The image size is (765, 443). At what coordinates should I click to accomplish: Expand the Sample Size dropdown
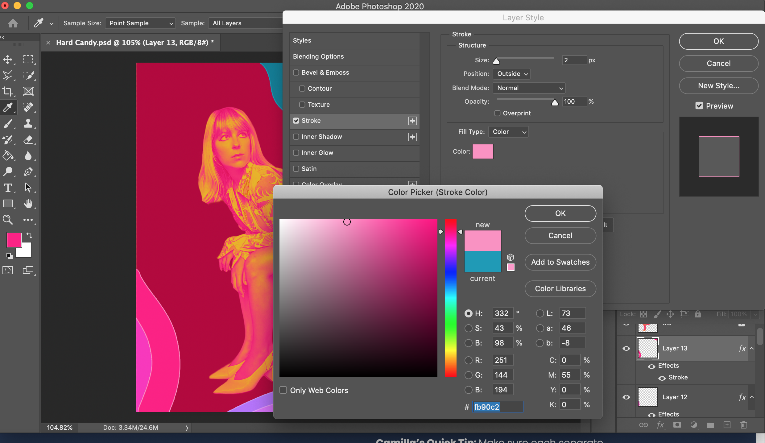coord(140,23)
